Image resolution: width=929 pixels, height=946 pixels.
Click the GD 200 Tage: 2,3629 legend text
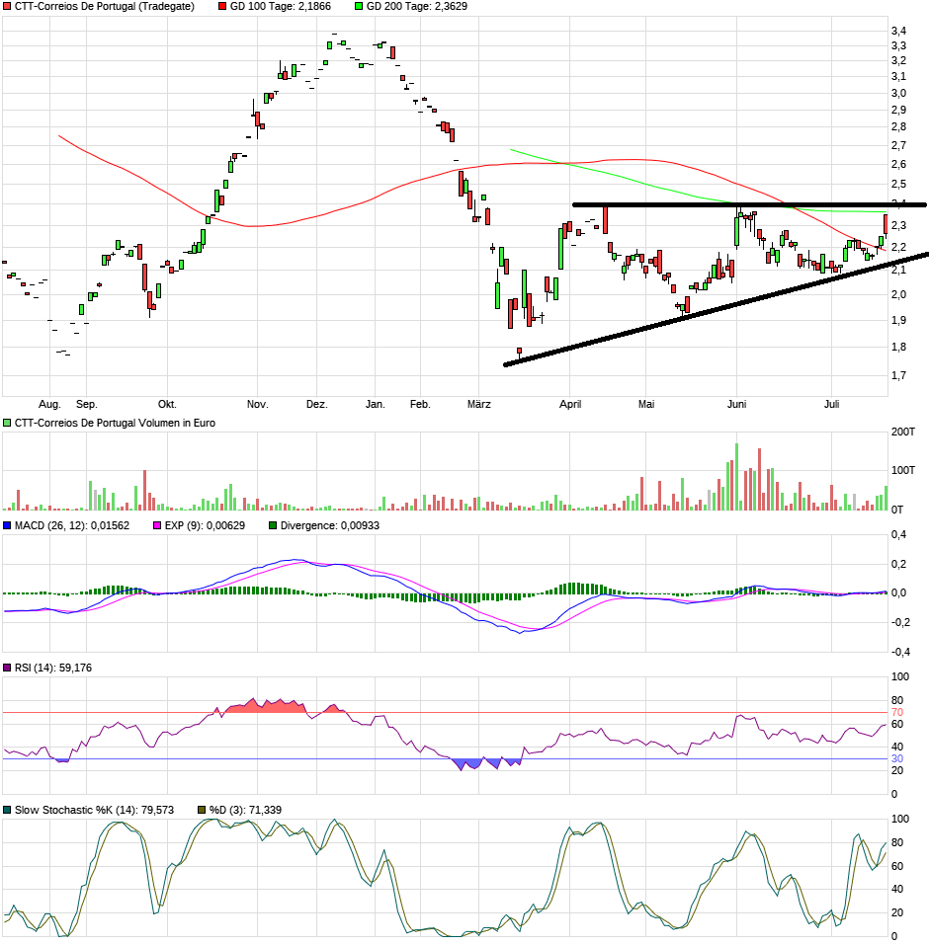(x=416, y=6)
